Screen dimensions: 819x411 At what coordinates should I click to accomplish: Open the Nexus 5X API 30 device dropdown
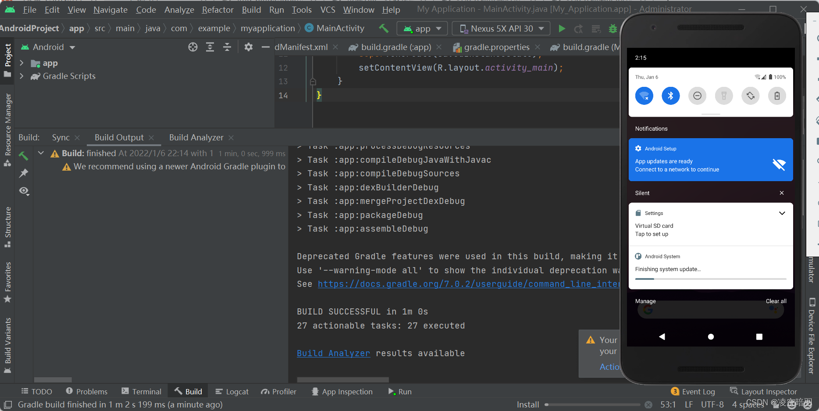(501, 29)
